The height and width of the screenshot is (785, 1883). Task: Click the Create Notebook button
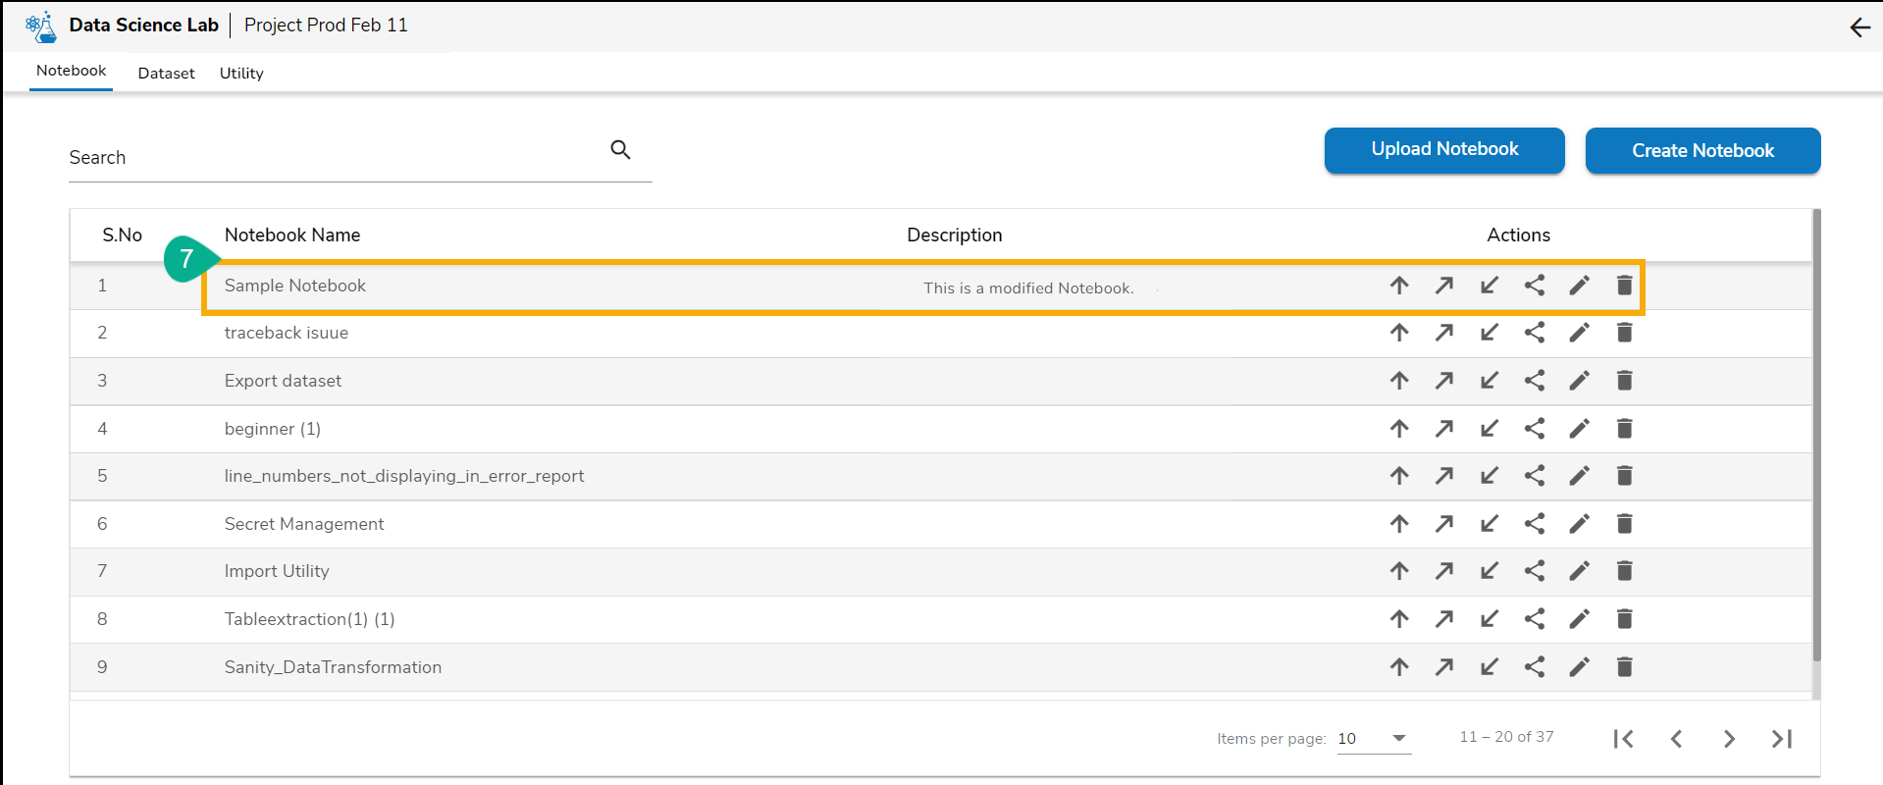point(1702,151)
